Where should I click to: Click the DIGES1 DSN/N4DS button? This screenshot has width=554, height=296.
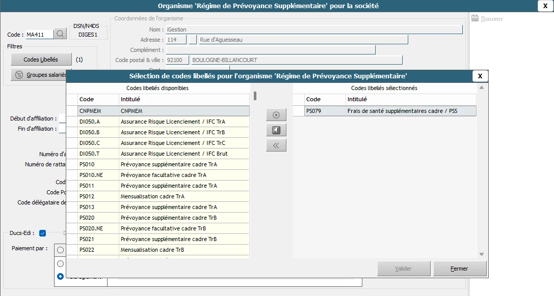click(x=88, y=35)
